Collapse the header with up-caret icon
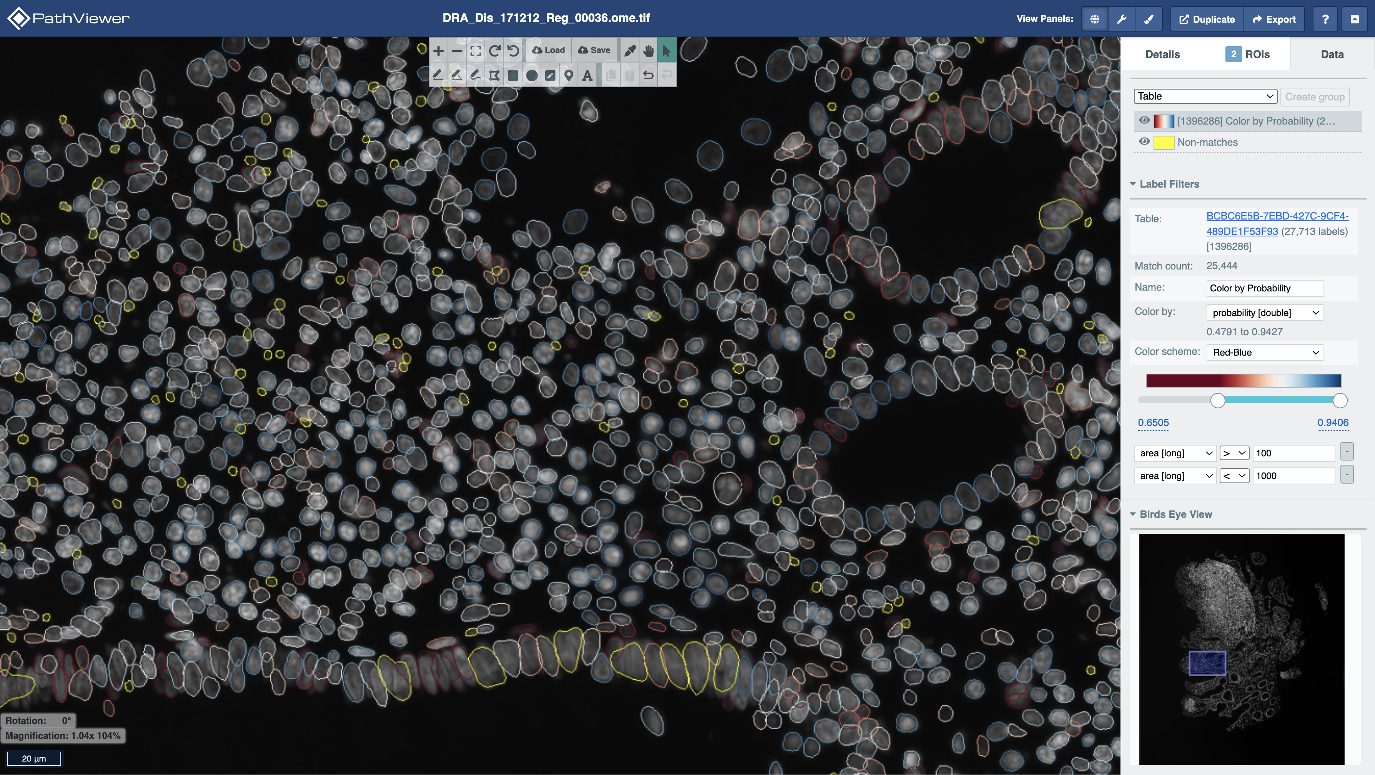The width and height of the screenshot is (1375, 775). click(1355, 19)
